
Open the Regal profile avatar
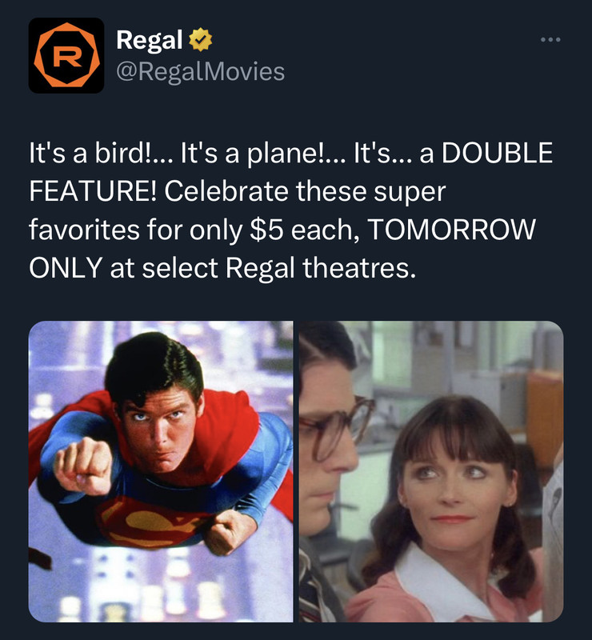[x=66, y=55]
